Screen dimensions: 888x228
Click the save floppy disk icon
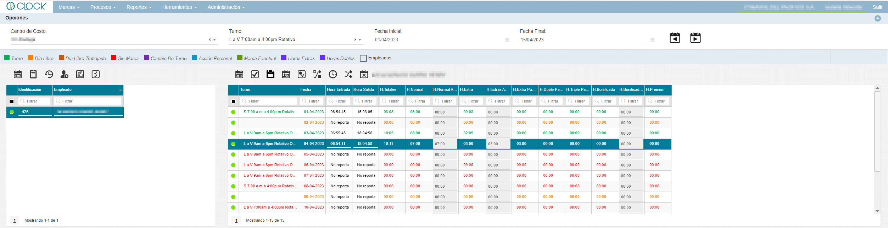point(270,74)
